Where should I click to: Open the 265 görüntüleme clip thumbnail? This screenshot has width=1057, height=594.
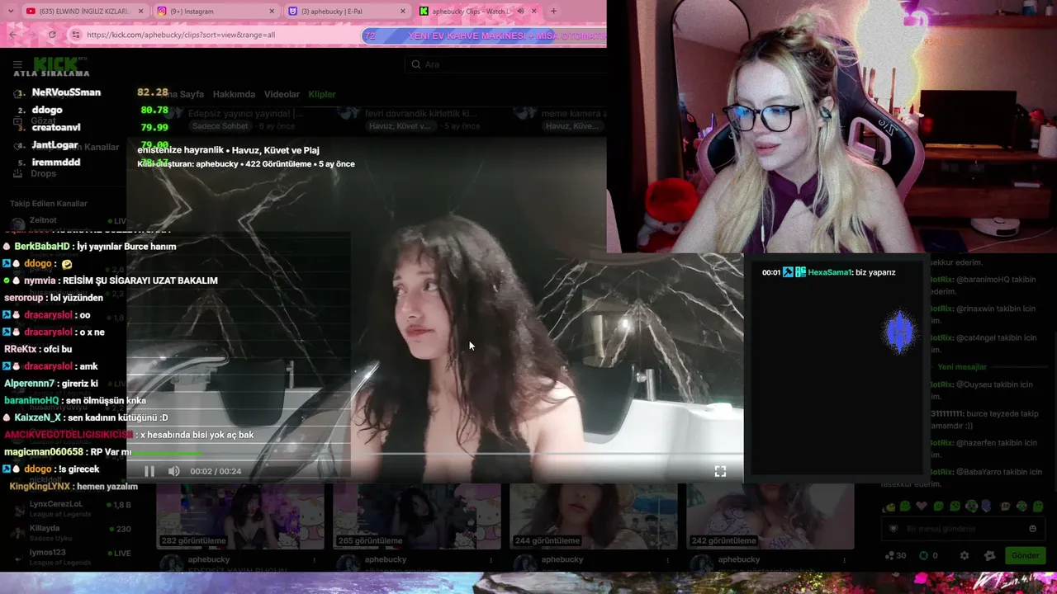[x=417, y=516]
